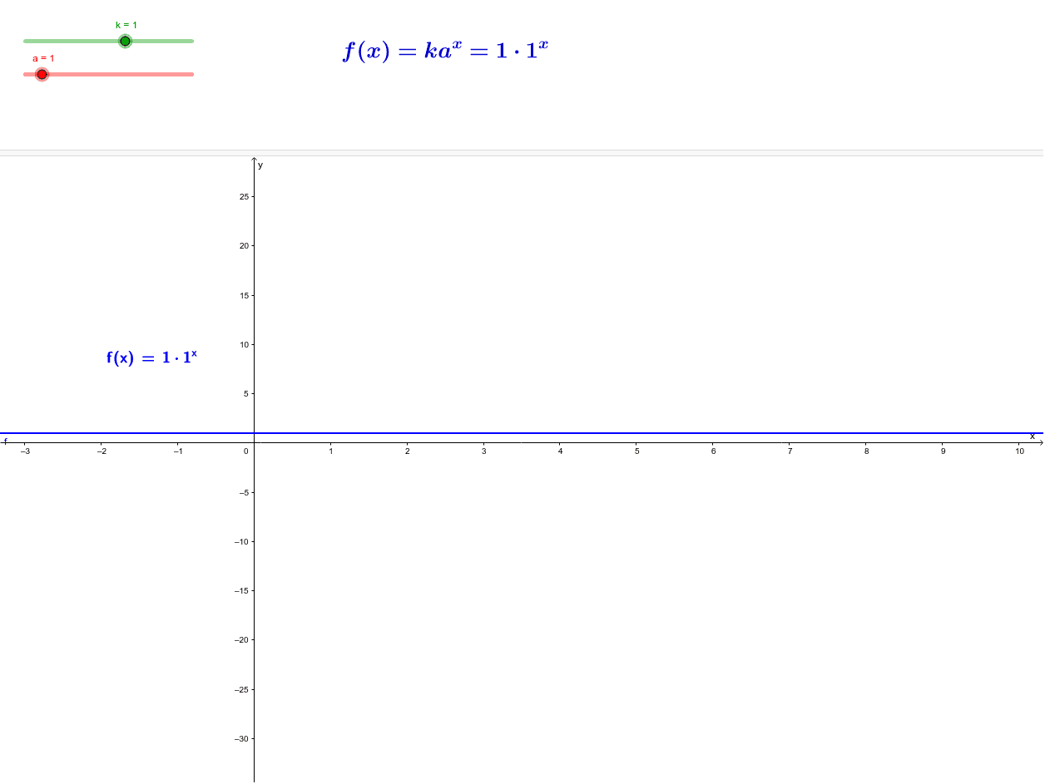Click x-axis tick value 8
This screenshot has height=784, width=1045.
[x=867, y=451]
